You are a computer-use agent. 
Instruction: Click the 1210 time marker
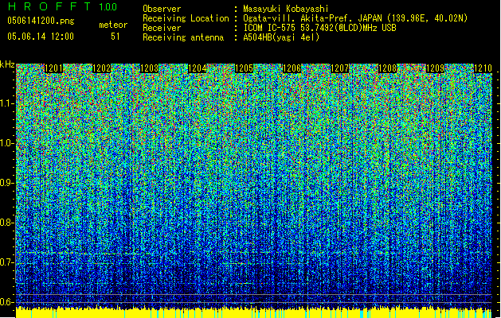[483, 68]
